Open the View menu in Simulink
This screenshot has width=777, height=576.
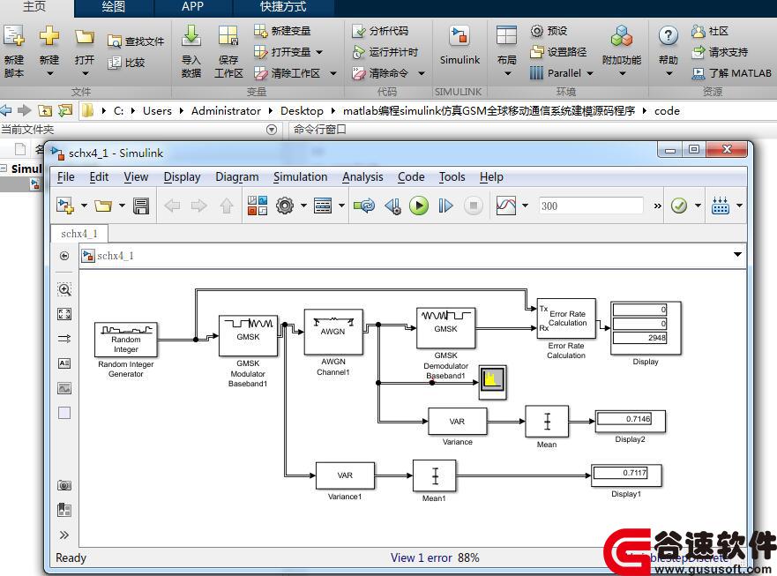pos(137,177)
